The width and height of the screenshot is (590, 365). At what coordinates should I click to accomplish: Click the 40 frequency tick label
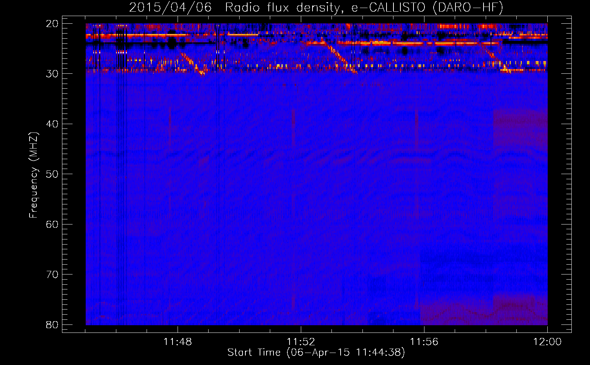(52, 124)
